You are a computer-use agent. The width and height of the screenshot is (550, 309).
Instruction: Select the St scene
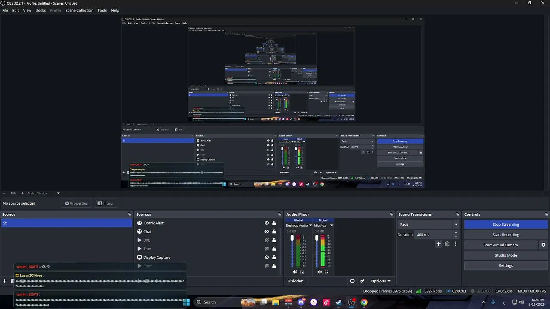click(x=67, y=223)
